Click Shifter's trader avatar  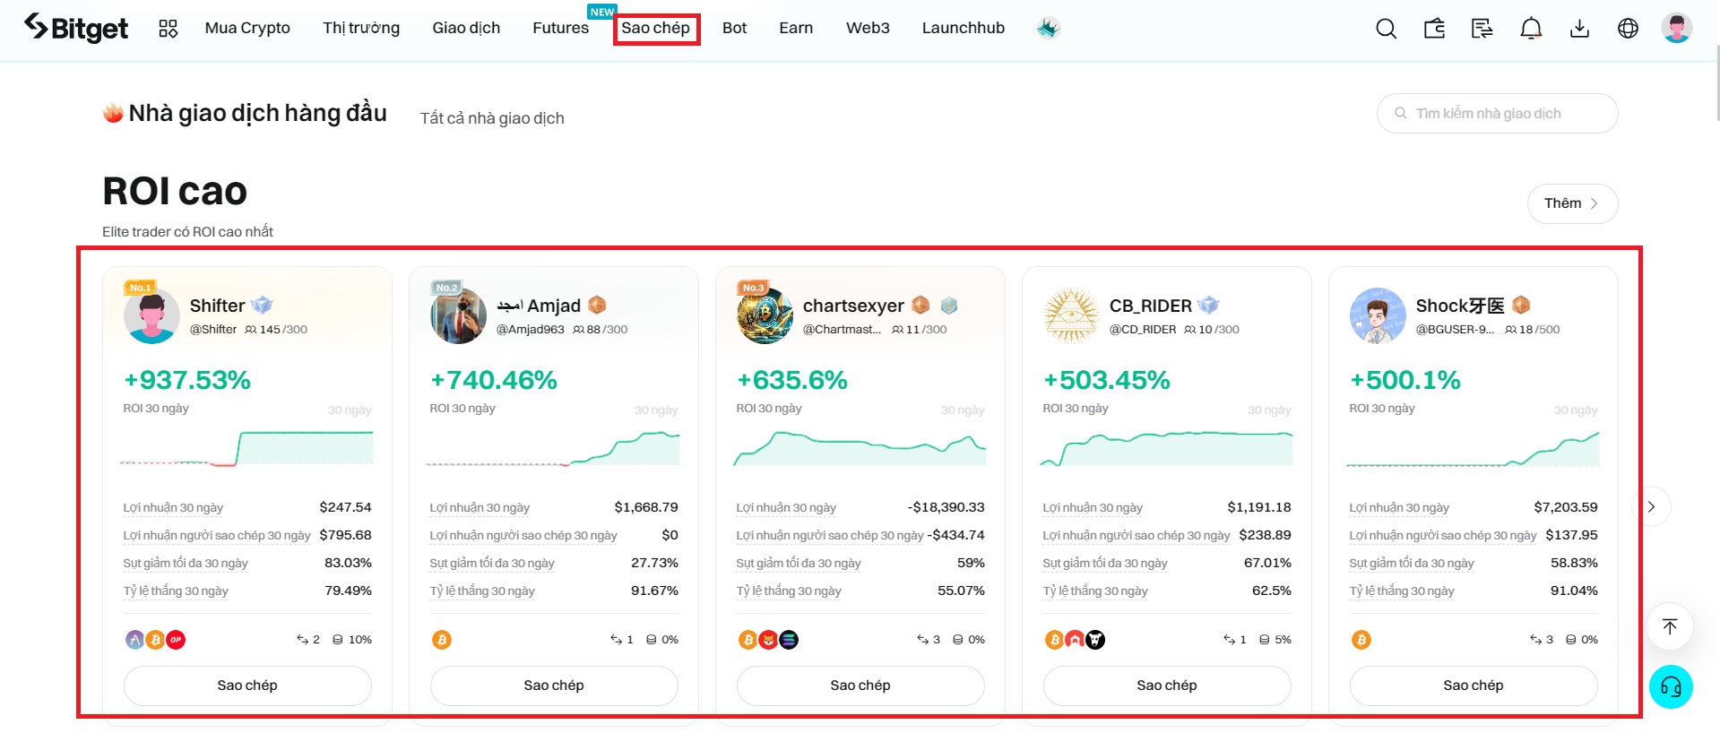[151, 316]
